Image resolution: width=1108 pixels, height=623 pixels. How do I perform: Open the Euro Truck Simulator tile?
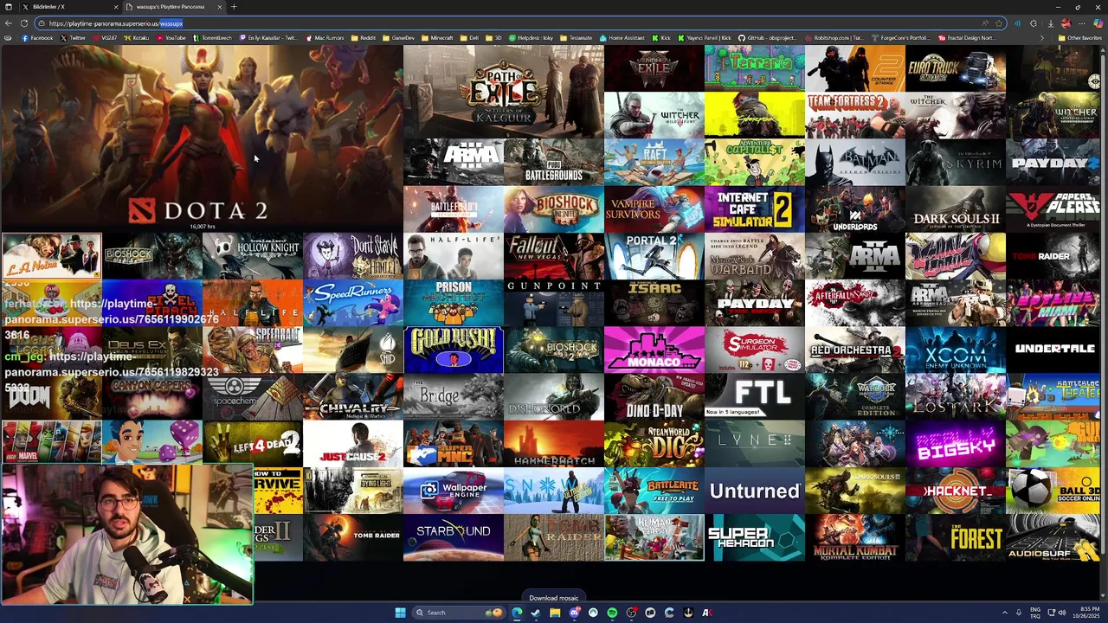[x=956, y=69]
